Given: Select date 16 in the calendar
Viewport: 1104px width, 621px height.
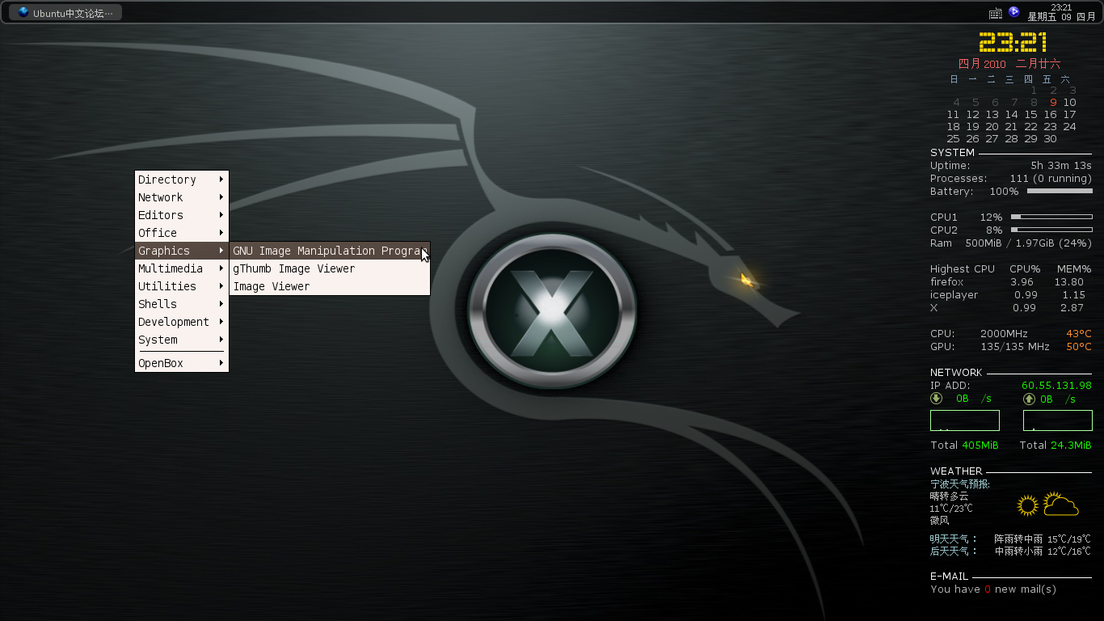Looking at the screenshot, I should coord(1050,115).
